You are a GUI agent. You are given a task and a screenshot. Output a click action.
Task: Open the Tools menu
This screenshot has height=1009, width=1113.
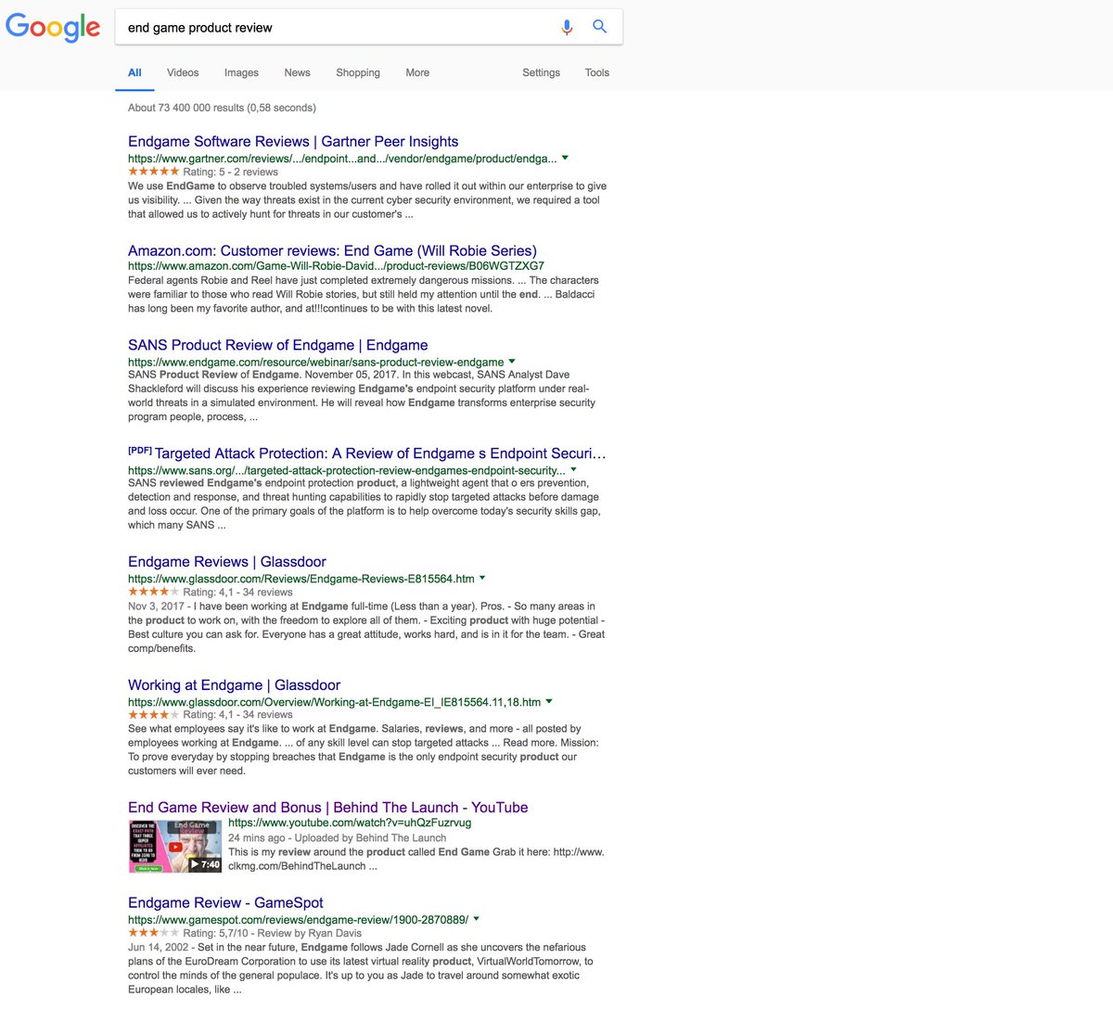click(x=596, y=72)
